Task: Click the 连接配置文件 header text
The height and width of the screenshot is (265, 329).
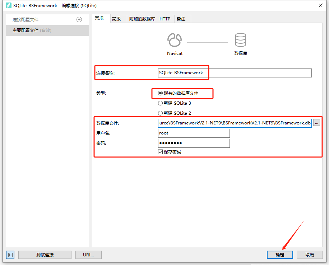Action: (26, 20)
